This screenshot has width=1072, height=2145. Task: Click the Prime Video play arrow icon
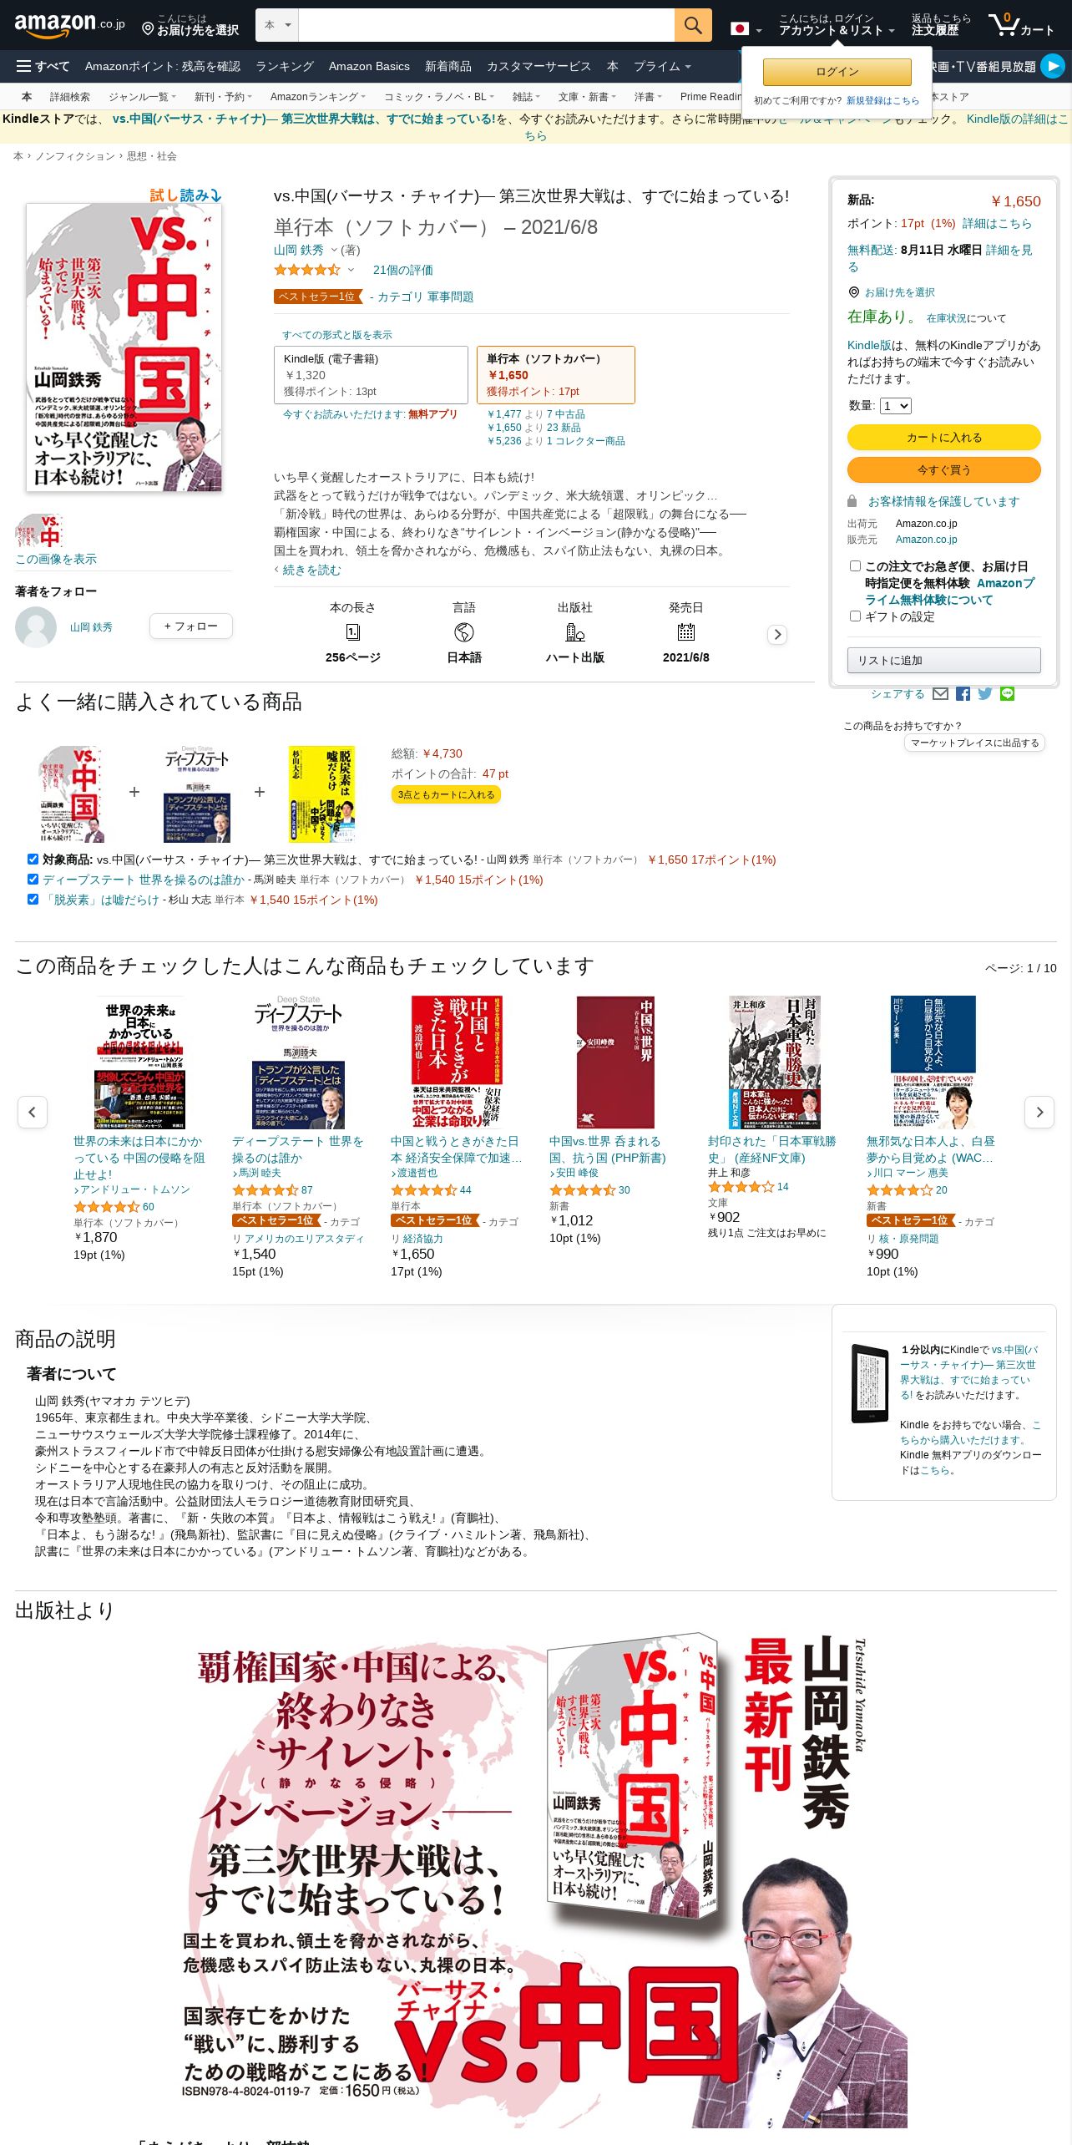click(1053, 66)
